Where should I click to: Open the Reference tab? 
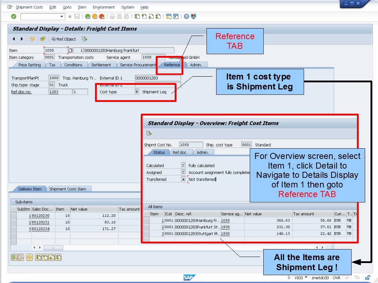click(x=171, y=65)
